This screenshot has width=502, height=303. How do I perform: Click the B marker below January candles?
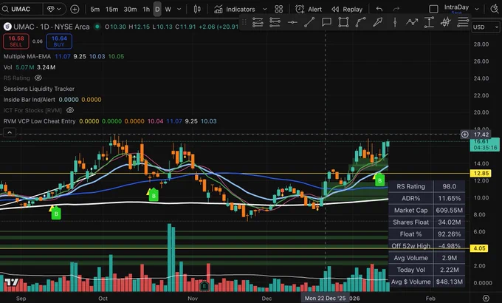tap(379, 180)
